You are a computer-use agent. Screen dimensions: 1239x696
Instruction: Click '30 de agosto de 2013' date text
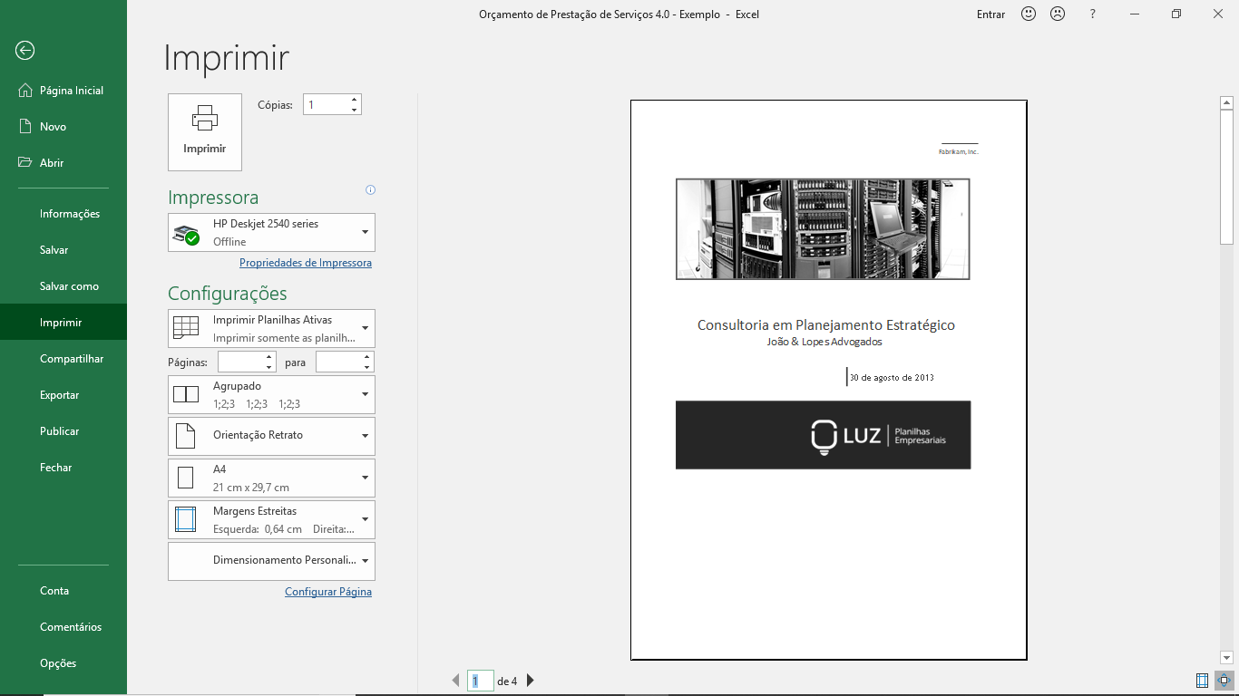pos(892,377)
